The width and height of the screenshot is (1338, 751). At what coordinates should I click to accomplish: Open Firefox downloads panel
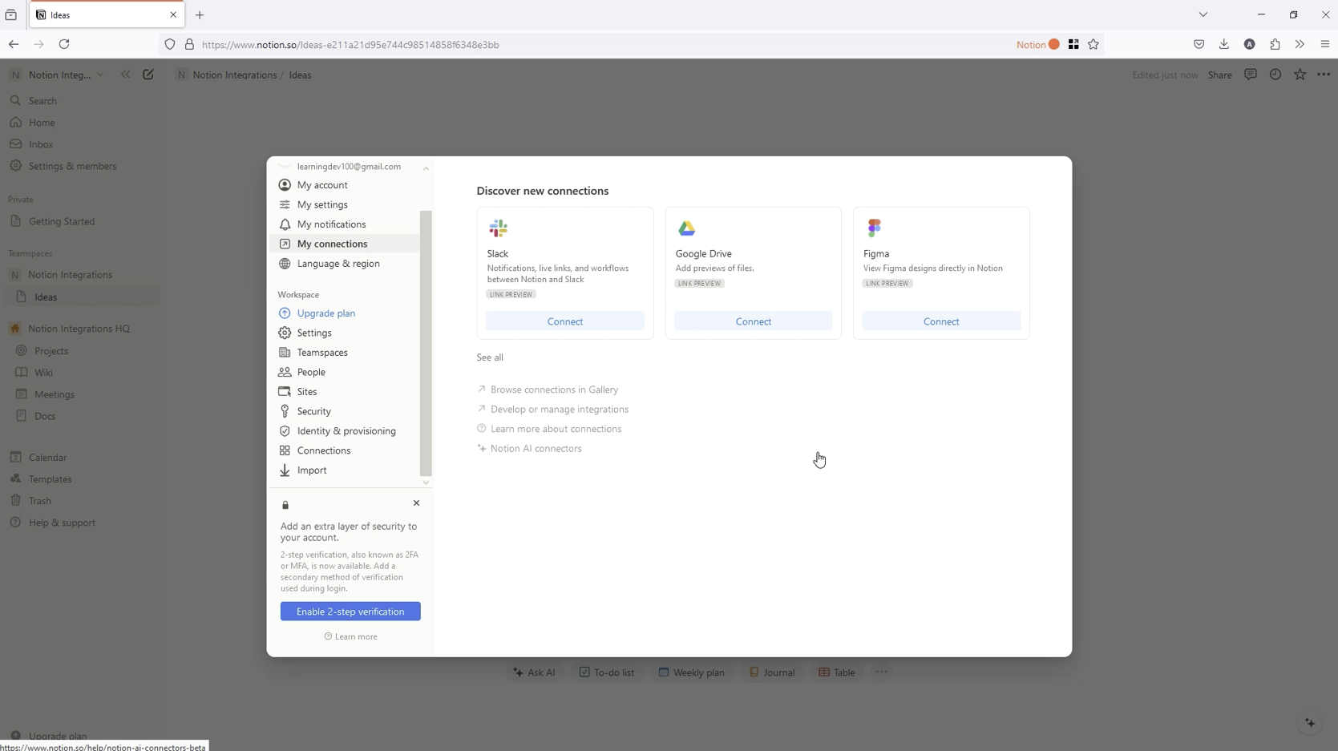[x=1224, y=45]
